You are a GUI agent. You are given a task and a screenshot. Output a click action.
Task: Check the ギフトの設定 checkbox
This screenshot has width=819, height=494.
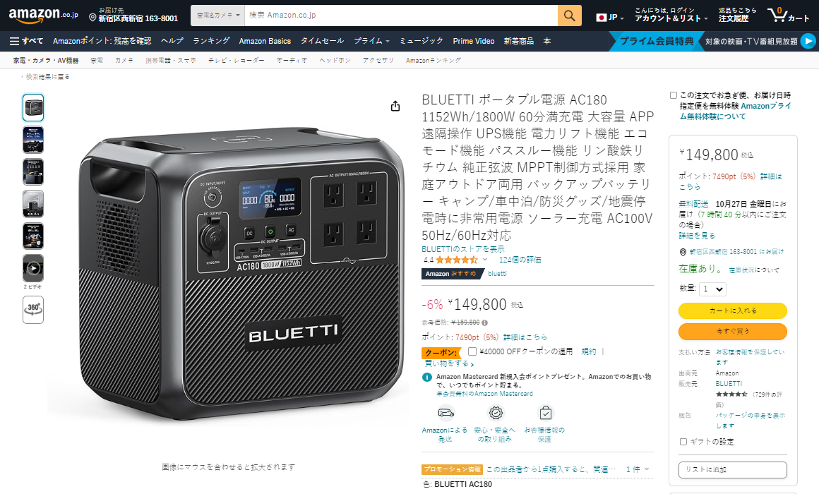coord(683,442)
